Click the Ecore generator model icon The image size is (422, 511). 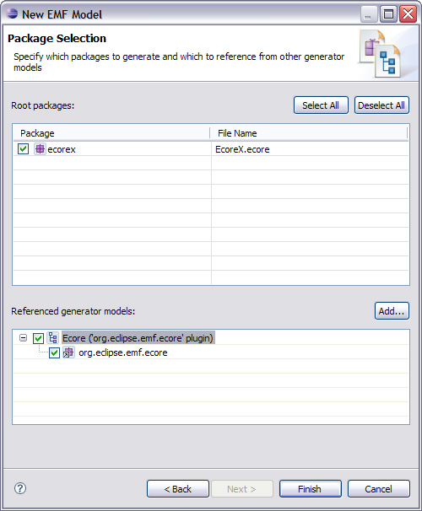pos(53,338)
